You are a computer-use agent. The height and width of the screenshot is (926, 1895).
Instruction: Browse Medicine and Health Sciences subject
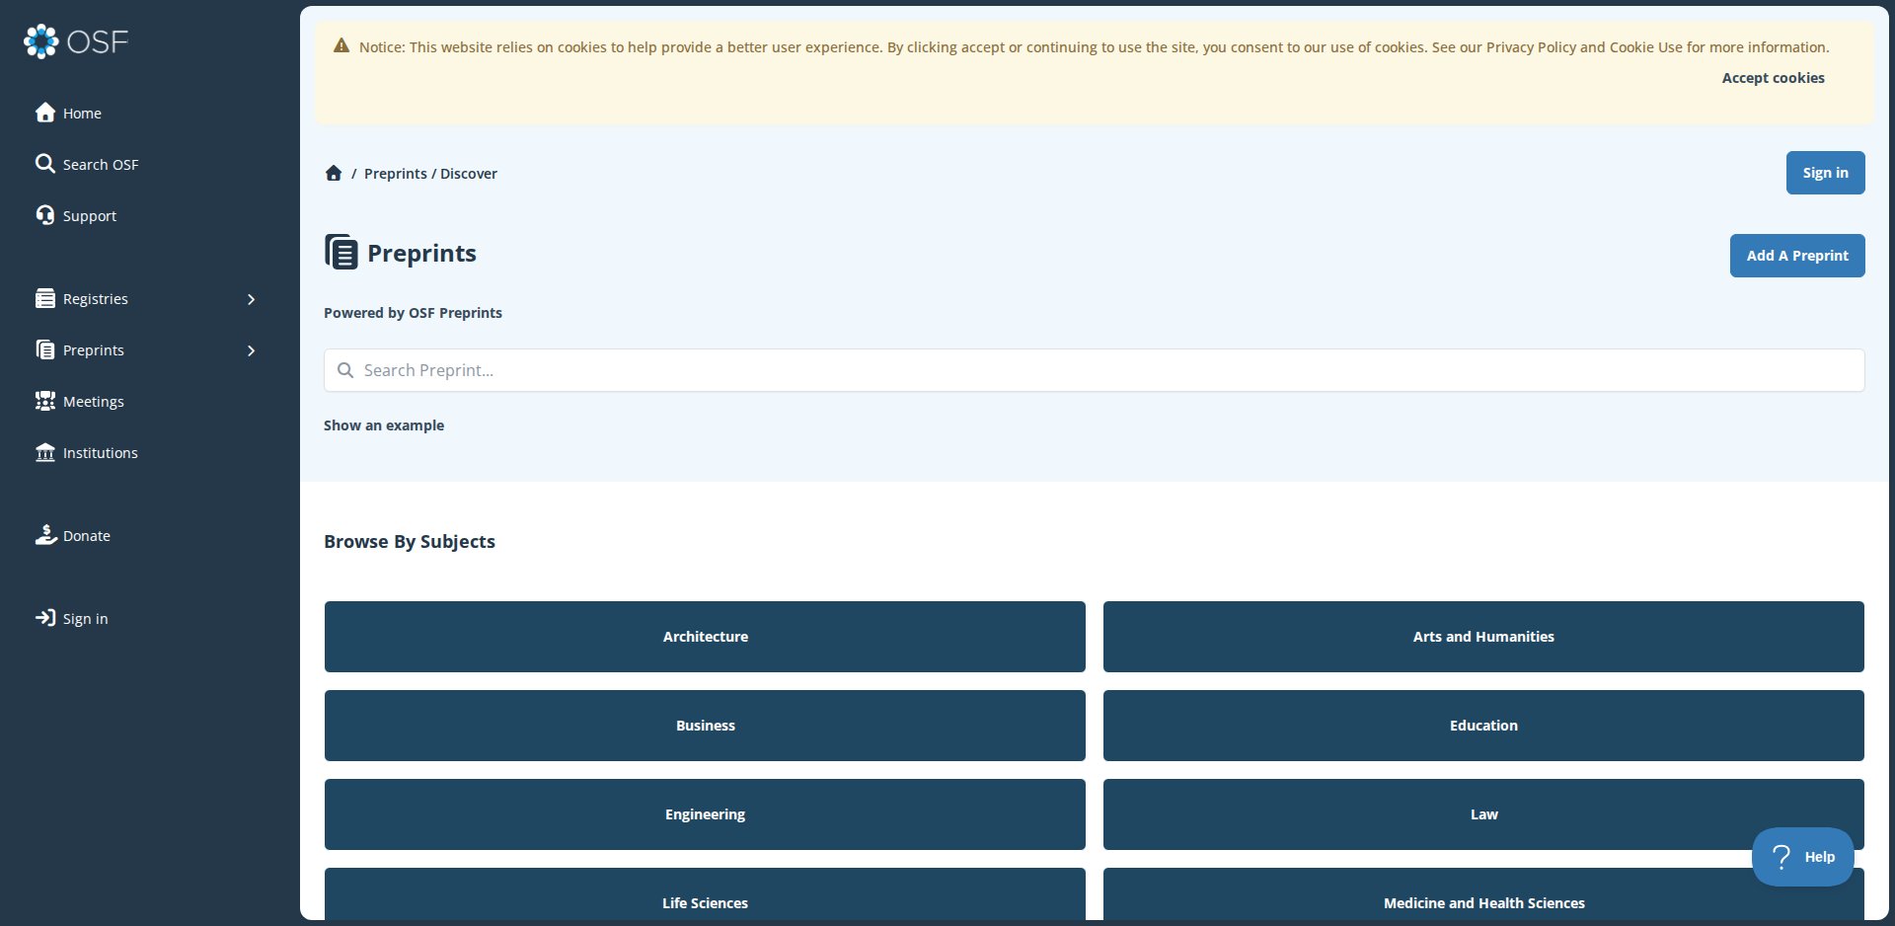pos(1483,895)
